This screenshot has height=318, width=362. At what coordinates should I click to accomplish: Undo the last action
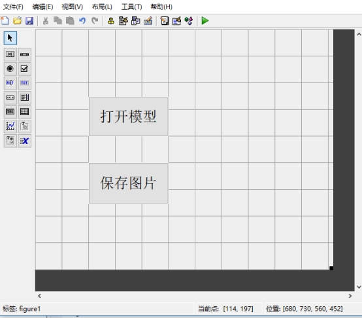pos(82,20)
